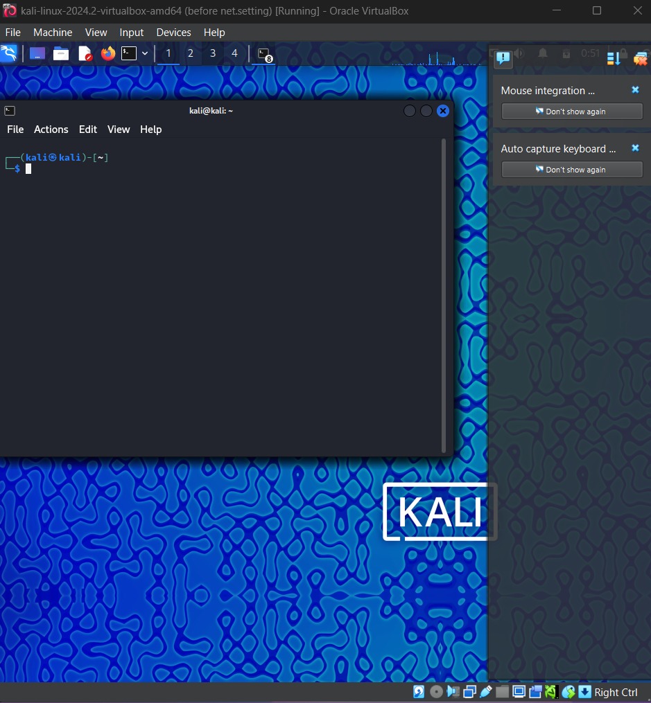Open the terminal's Help menu
Viewport: 651px width, 703px height.
pyautogui.click(x=150, y=129)
